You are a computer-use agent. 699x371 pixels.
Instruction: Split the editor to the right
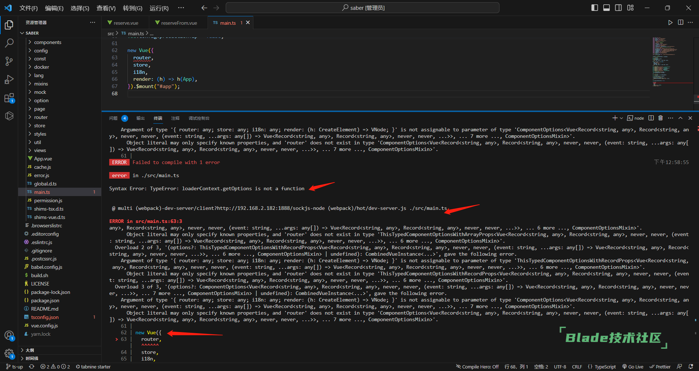coord(680,23)
